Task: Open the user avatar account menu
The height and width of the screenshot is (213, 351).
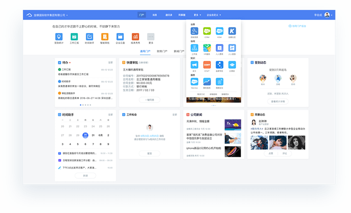Action: point(328,15)
